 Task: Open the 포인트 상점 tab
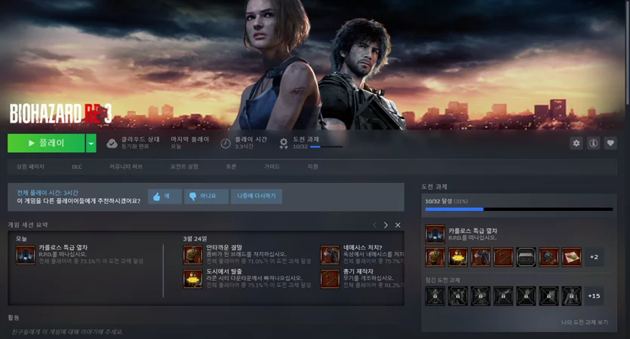[x=184, y=166]
